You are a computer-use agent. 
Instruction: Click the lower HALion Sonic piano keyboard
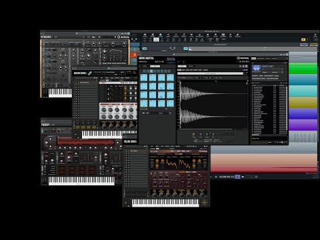pyautogui.click(x=165, y=203)
